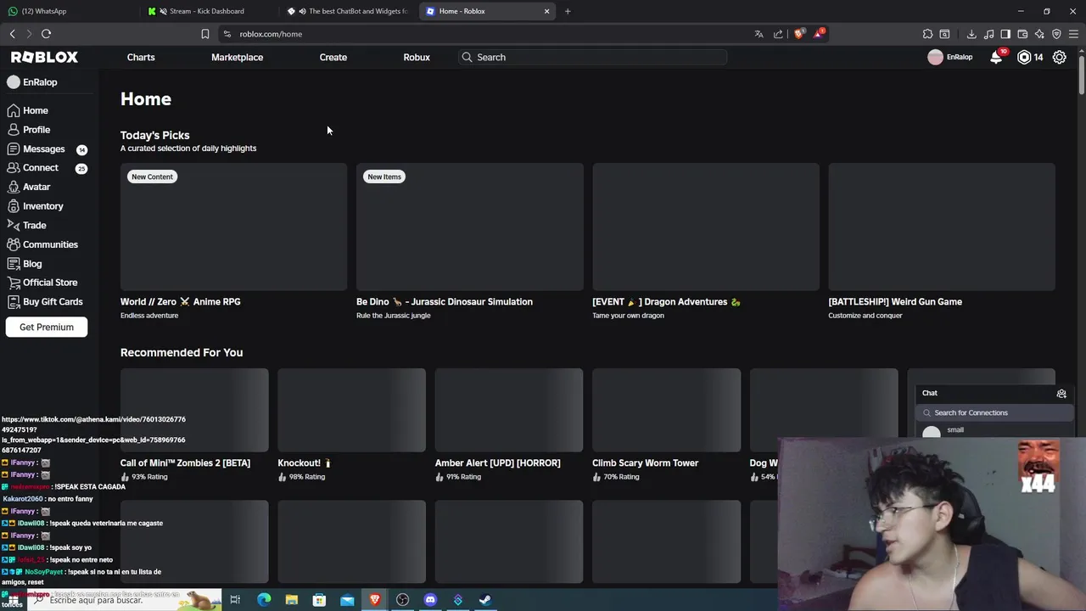1086x611 pixels.
Task: Click the share page icon
Action: click(x=778, y=34)
